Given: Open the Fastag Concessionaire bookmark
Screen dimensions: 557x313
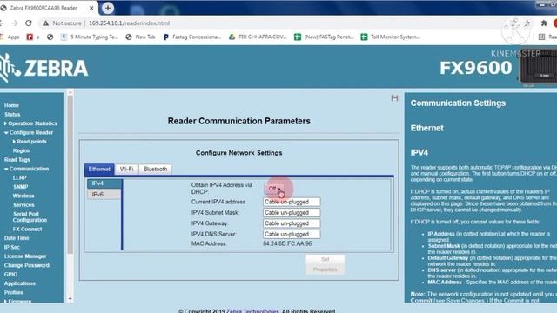Looking at the screenshot, I should 192,37.
